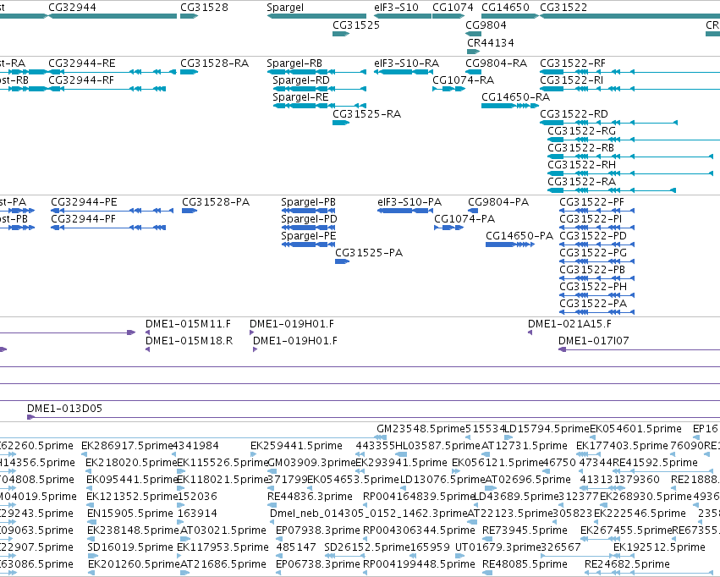Select EST EK286917.5prime
Viewport: 720px width, 577px height.
(x=127, y=446)
